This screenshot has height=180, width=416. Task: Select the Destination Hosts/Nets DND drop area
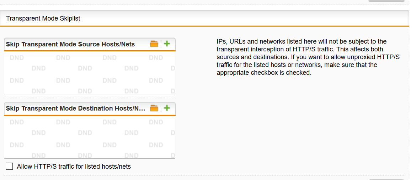click(90, 137)
